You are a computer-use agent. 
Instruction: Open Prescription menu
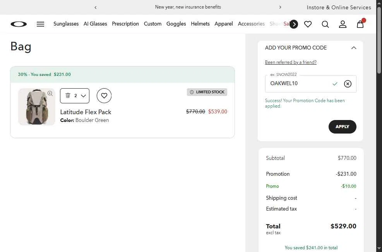pyautogui.click(x=125, y=24)
